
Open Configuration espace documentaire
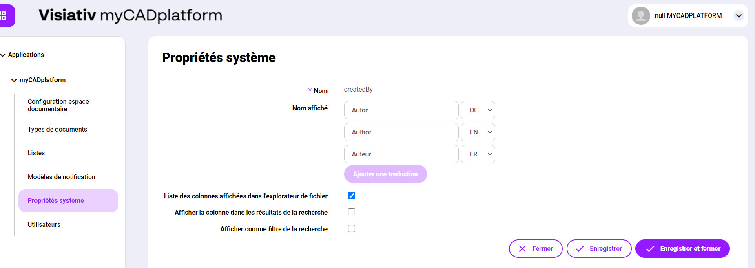58,105
